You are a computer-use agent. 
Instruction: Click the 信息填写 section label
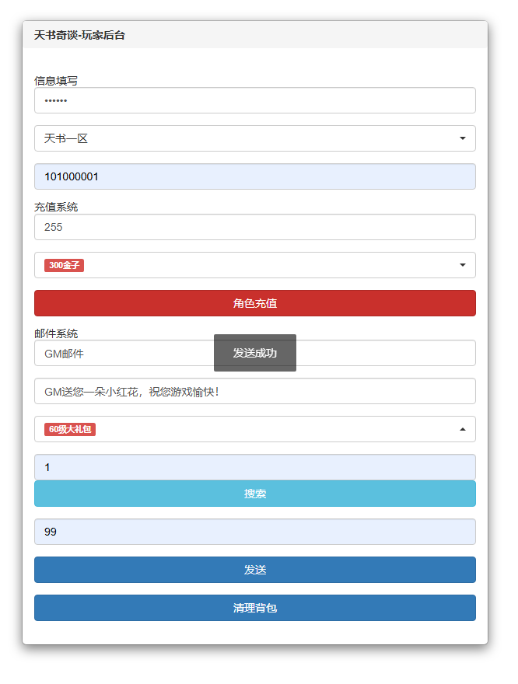tap(56, 81)
